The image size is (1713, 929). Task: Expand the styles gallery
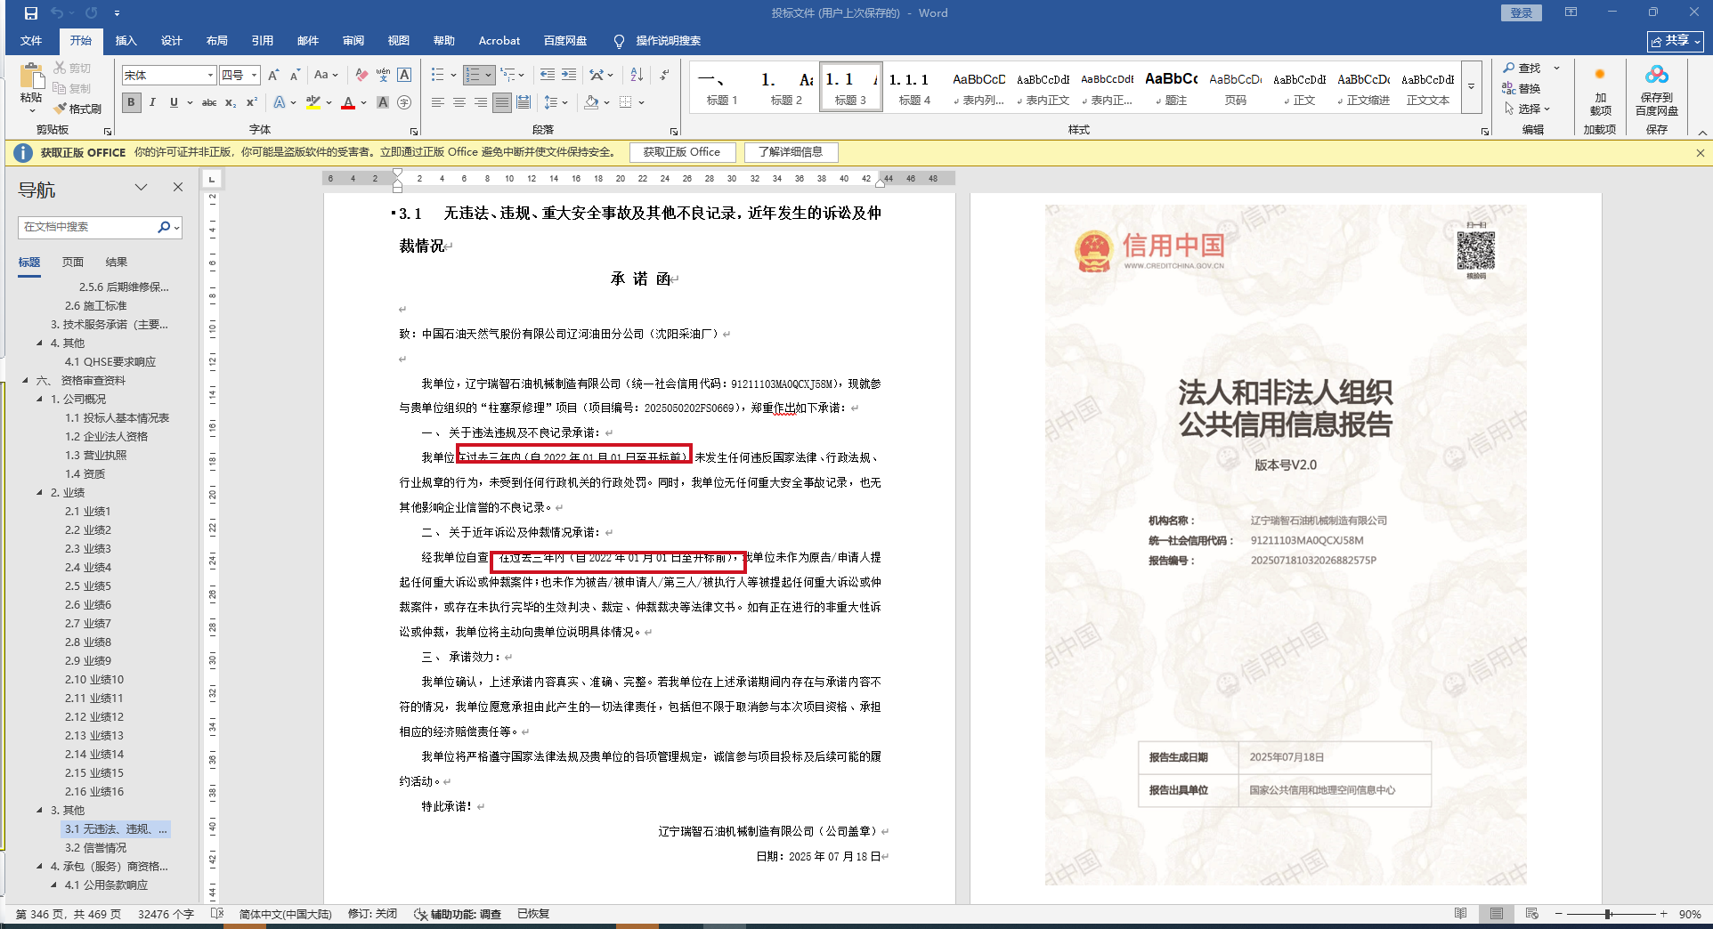(x=1472, y=87)
